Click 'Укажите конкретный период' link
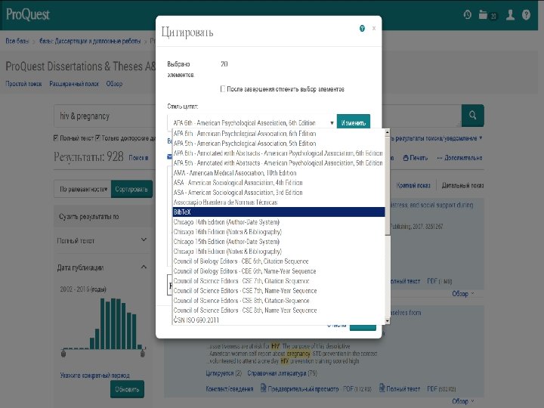 tap(94, 375)
